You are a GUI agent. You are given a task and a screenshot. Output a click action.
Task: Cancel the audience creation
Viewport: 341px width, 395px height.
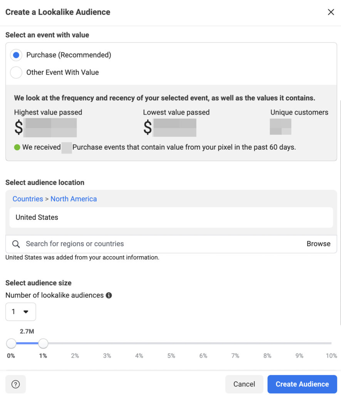coord(244,384)
